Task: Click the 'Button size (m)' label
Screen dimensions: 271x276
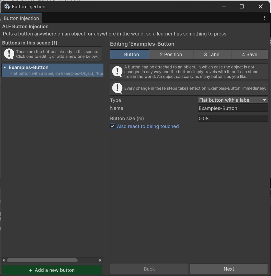Action: click(x=127, y=119)
